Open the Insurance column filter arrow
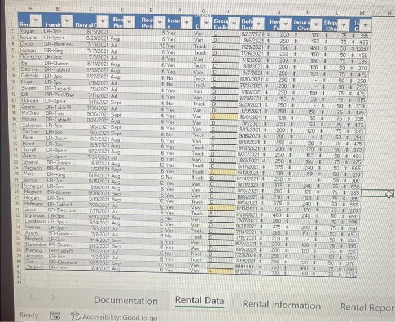This screenshot has width=395, height=322. point(187,23)
